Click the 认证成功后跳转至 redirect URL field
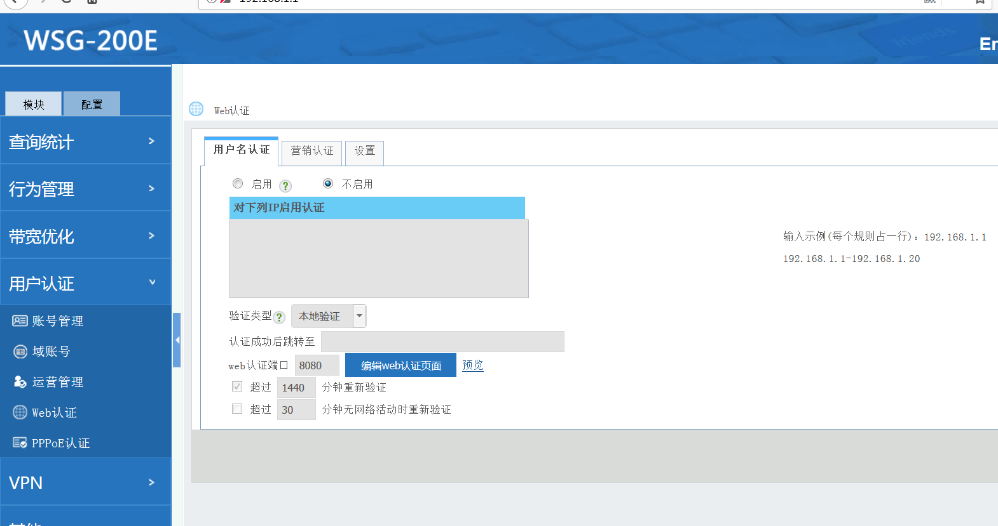 [x=442, y=342]
